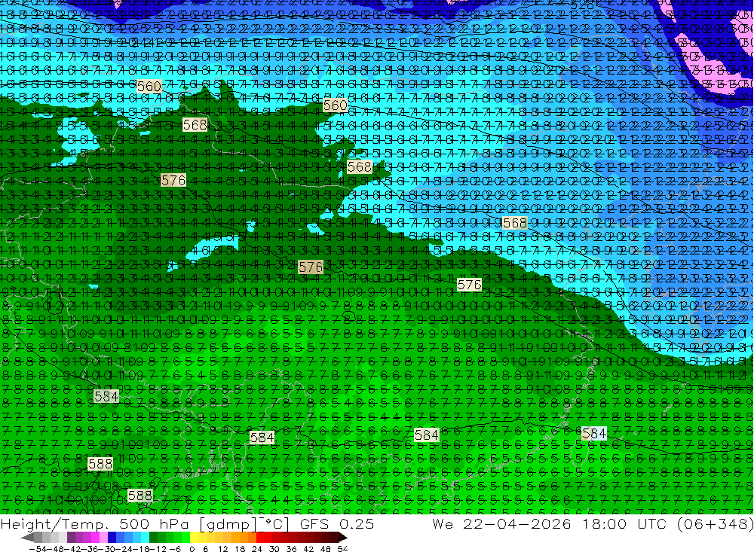
Task: Click the bright red legend swatch above 24
Action: pos(260,537)
